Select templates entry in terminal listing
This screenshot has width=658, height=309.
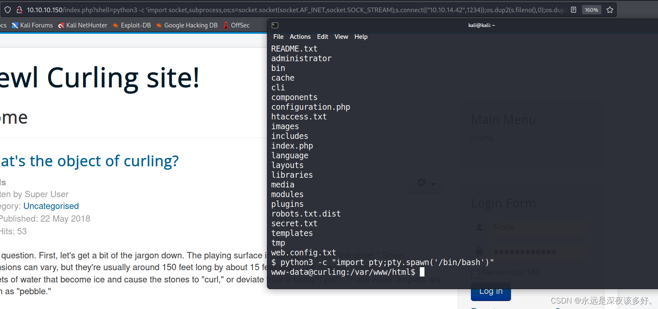click(x=292, y=233)
